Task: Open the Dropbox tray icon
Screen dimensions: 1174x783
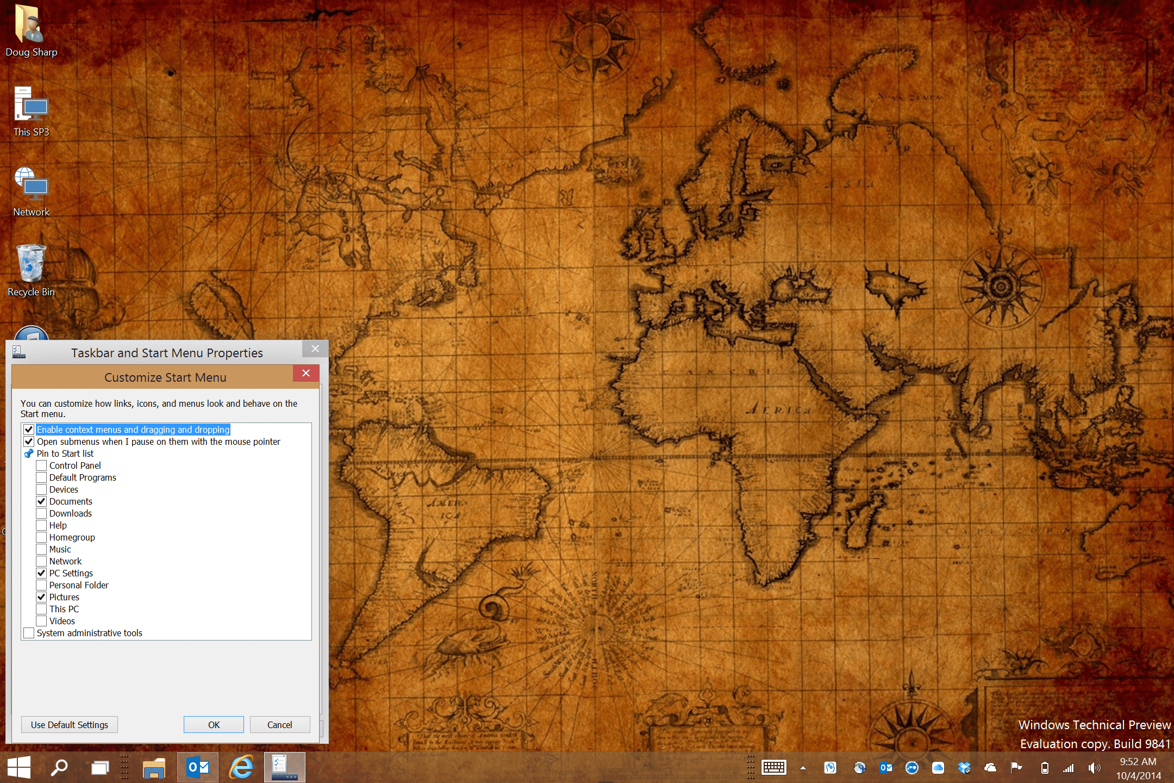Action: coord(964,767)
